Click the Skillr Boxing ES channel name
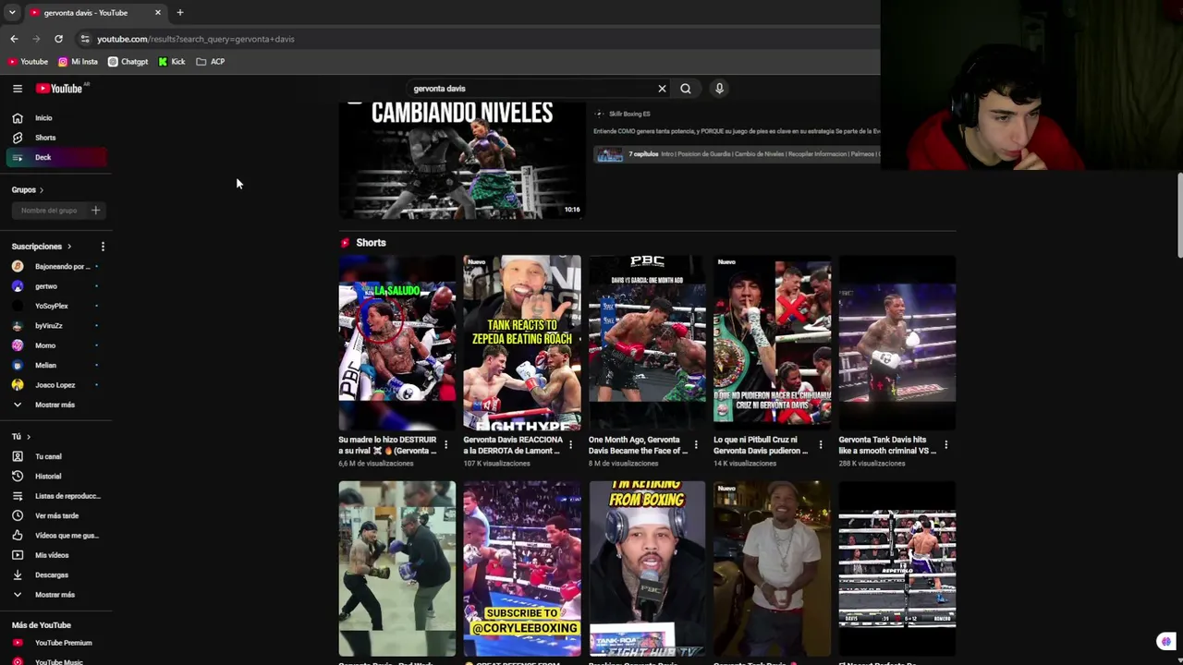Image resolution: width=1183 pixels, height=665 pixels. (629, 114)
